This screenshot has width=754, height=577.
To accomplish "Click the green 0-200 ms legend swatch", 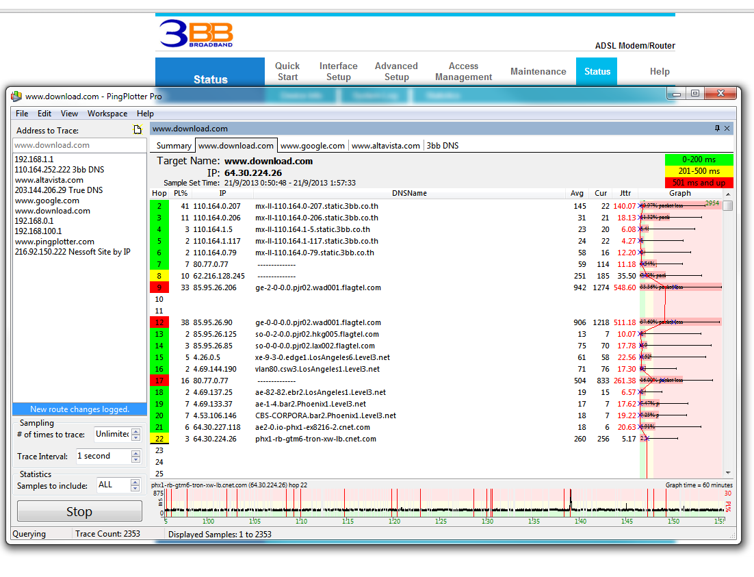I will pyautogui.click(x=699, y=159).
